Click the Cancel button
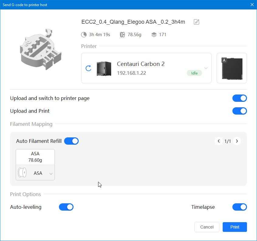This screenshot has width=257, height=241. [207, 227]
